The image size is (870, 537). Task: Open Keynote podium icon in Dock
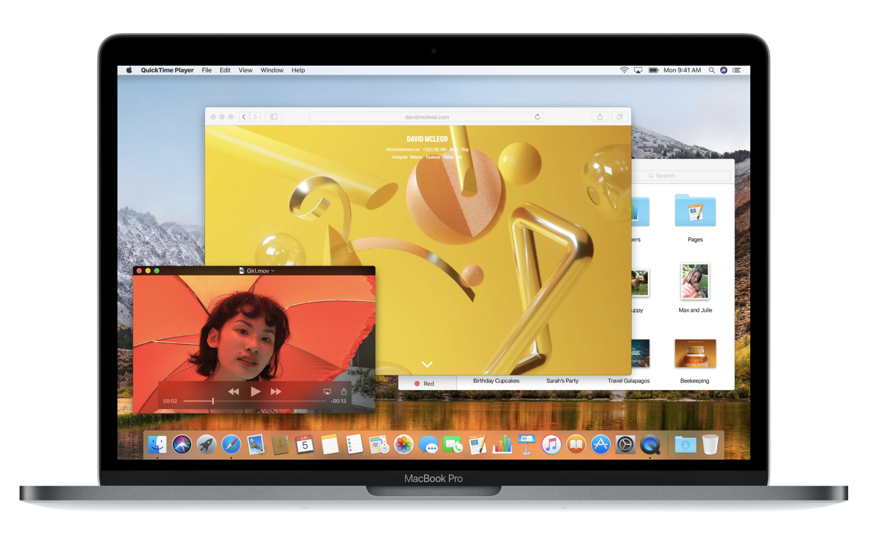pyautogui.click(x=526, y=445)
